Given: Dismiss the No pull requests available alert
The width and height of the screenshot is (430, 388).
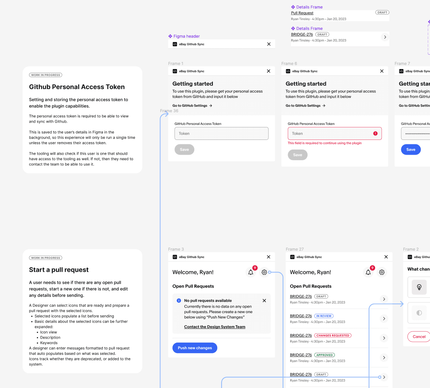Looking at the screenshot, I should point(264,301).
